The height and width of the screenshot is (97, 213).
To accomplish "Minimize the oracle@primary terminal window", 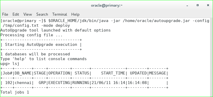I will point(187,5).
